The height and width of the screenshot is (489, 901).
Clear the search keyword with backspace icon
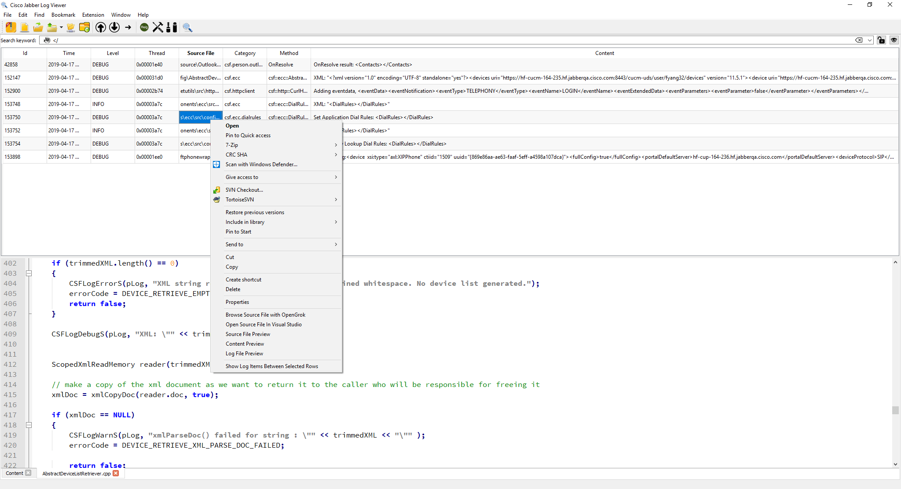coord(858,40)
